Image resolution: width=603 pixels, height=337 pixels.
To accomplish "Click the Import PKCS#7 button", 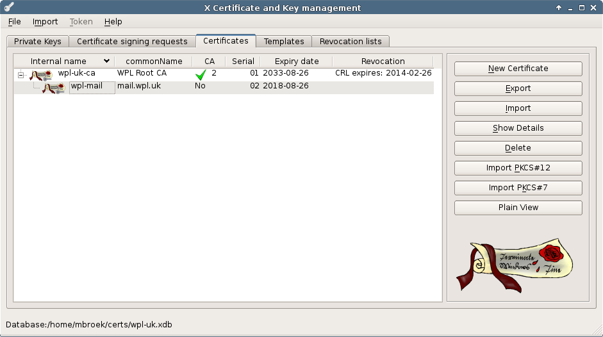I will [518, 188].
